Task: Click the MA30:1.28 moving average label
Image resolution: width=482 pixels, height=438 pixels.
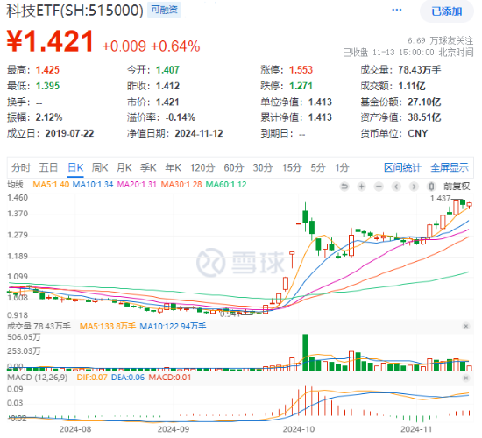Action: coord(181,185)
